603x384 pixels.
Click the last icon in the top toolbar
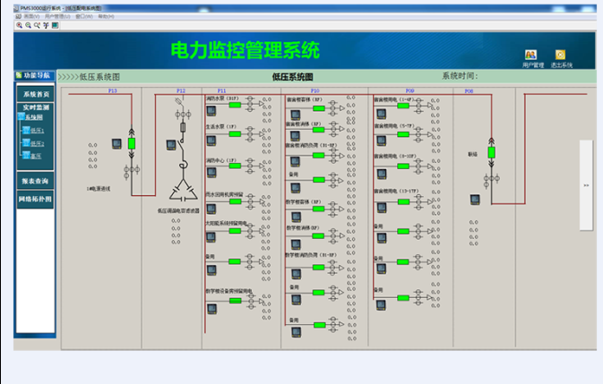pos(55,25)
